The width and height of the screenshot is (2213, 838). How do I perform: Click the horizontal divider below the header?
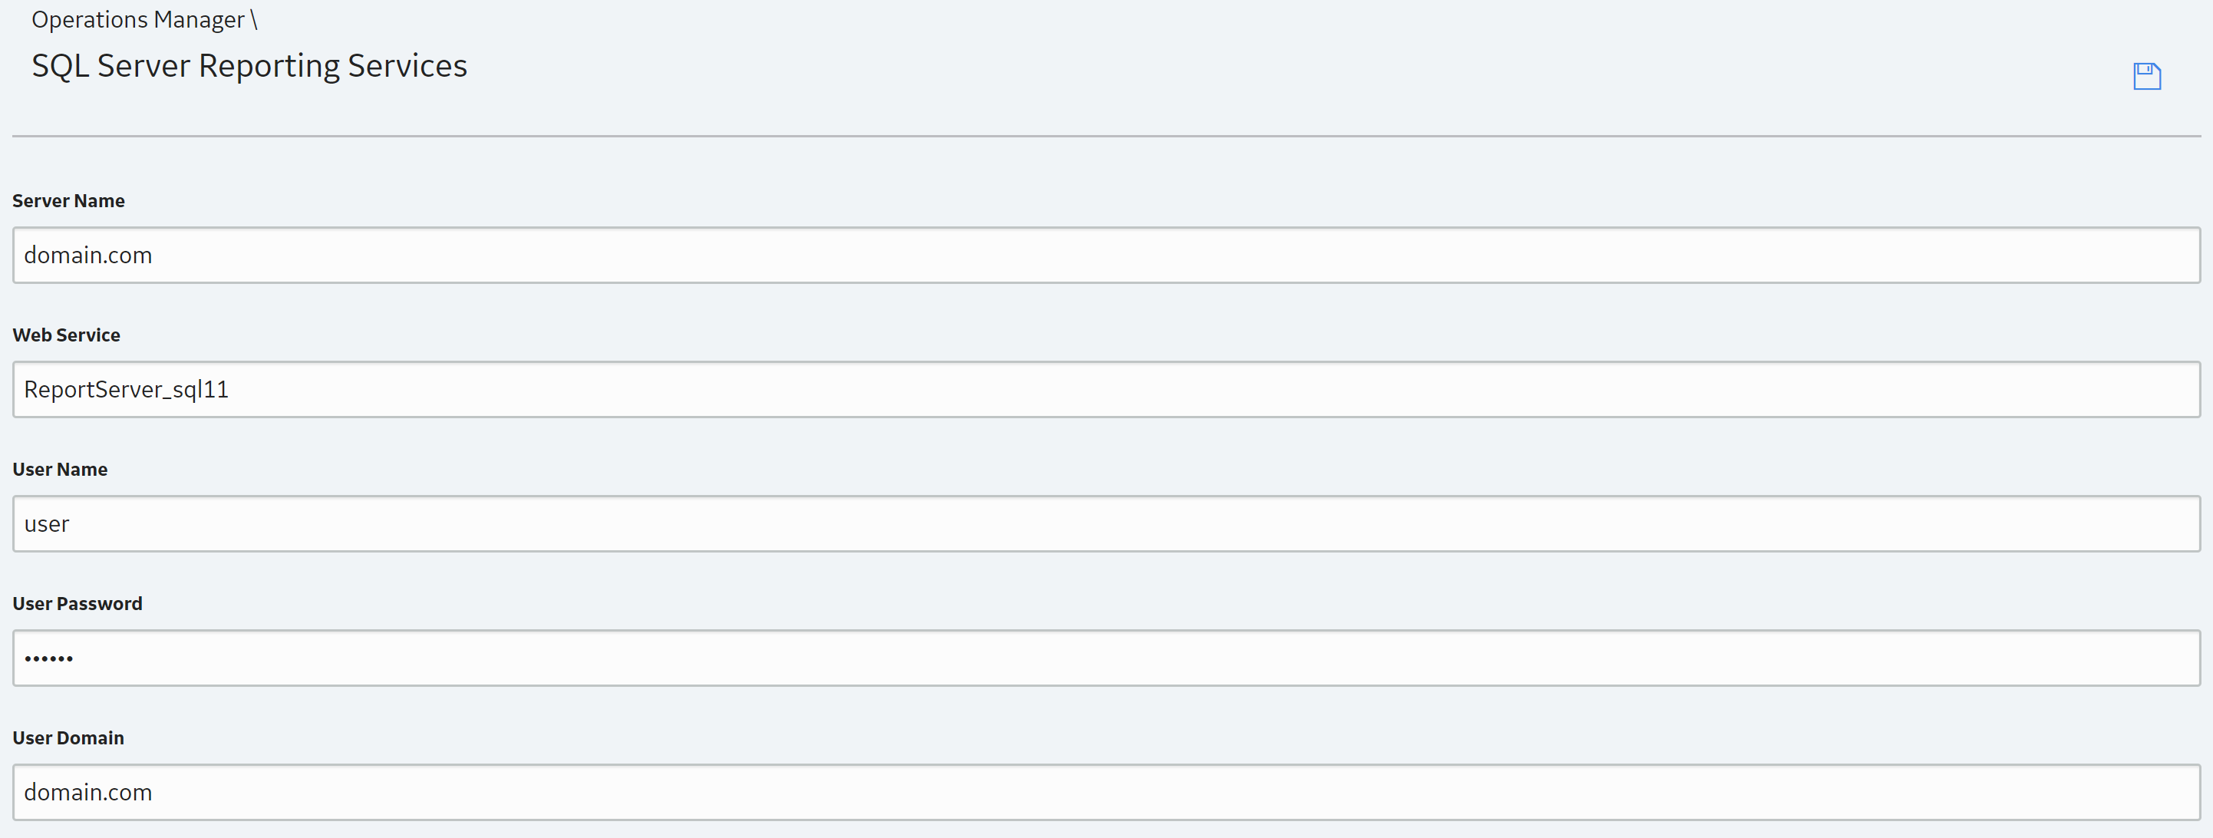coord(1106,136)
